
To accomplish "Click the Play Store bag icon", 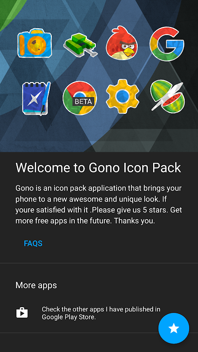I will (x=22, y=313).
